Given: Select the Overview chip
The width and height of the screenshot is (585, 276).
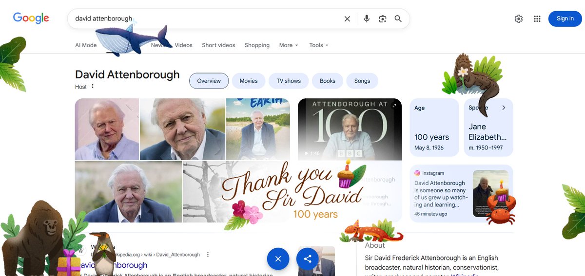Looking at the screenshot, I should tap(209, 81).
